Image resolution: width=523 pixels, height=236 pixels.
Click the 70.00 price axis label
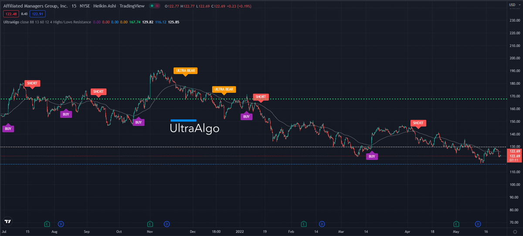pos(515,222)
